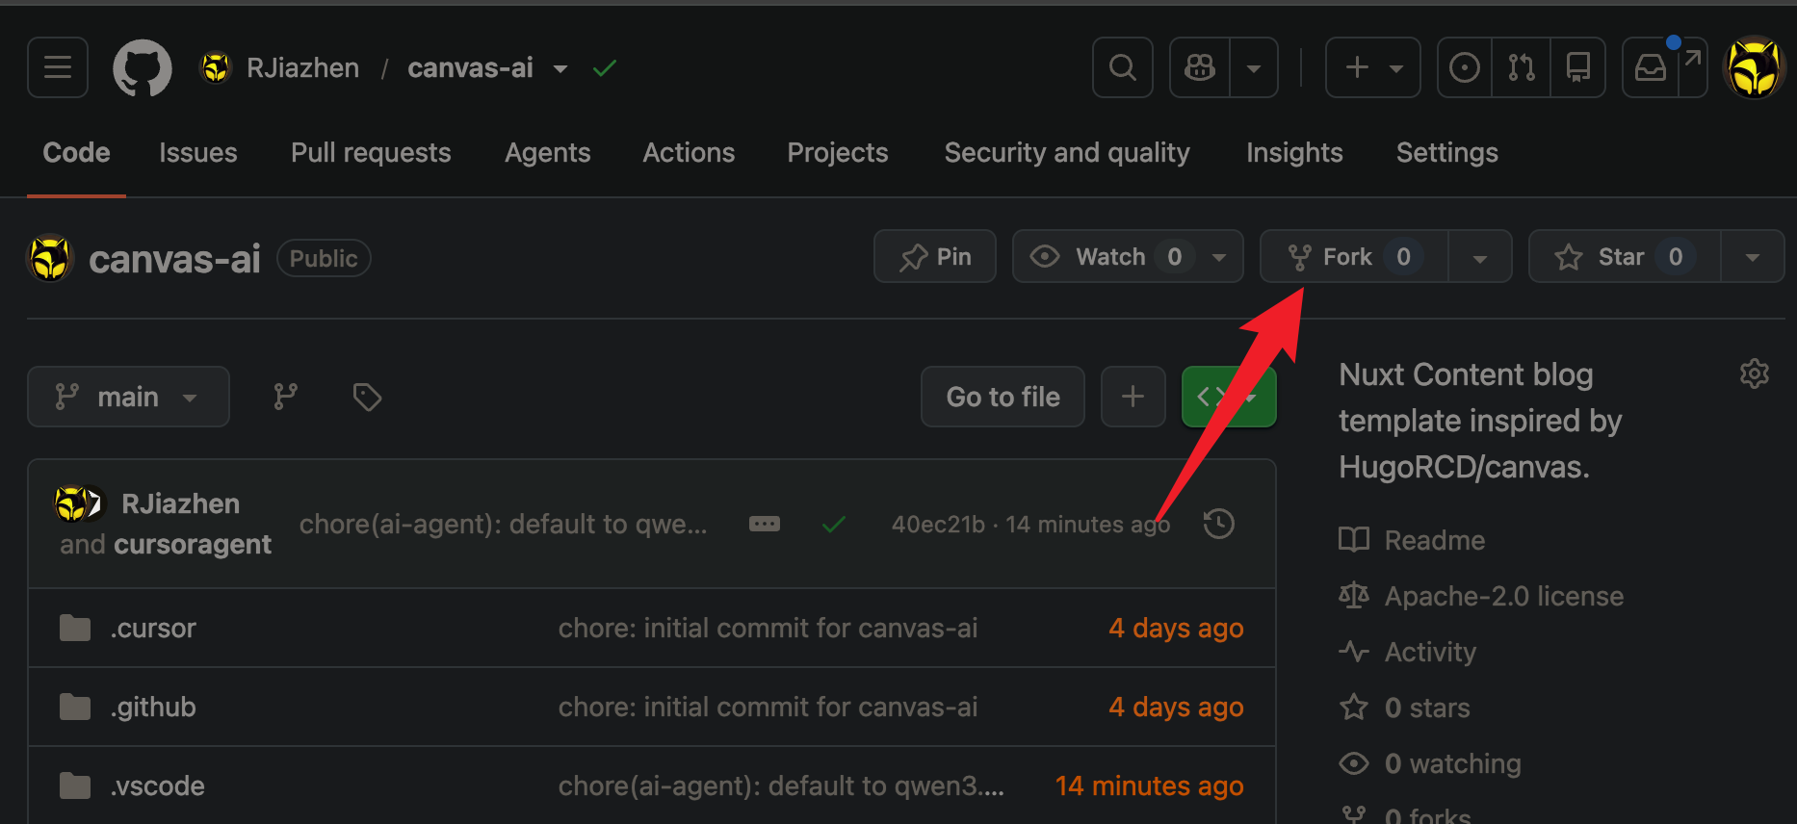Open Copilot chat icon

pos(1200,67)
